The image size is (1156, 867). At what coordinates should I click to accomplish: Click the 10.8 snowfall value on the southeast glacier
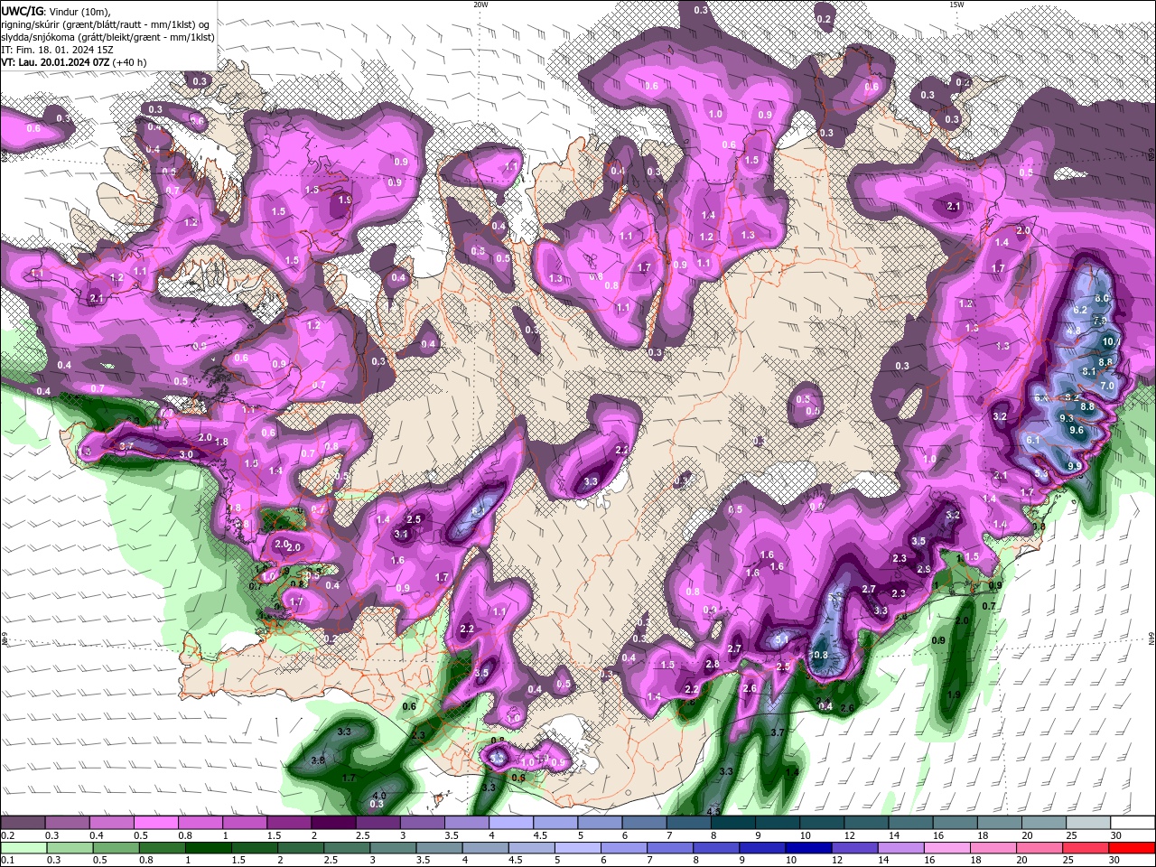[819, 655]
